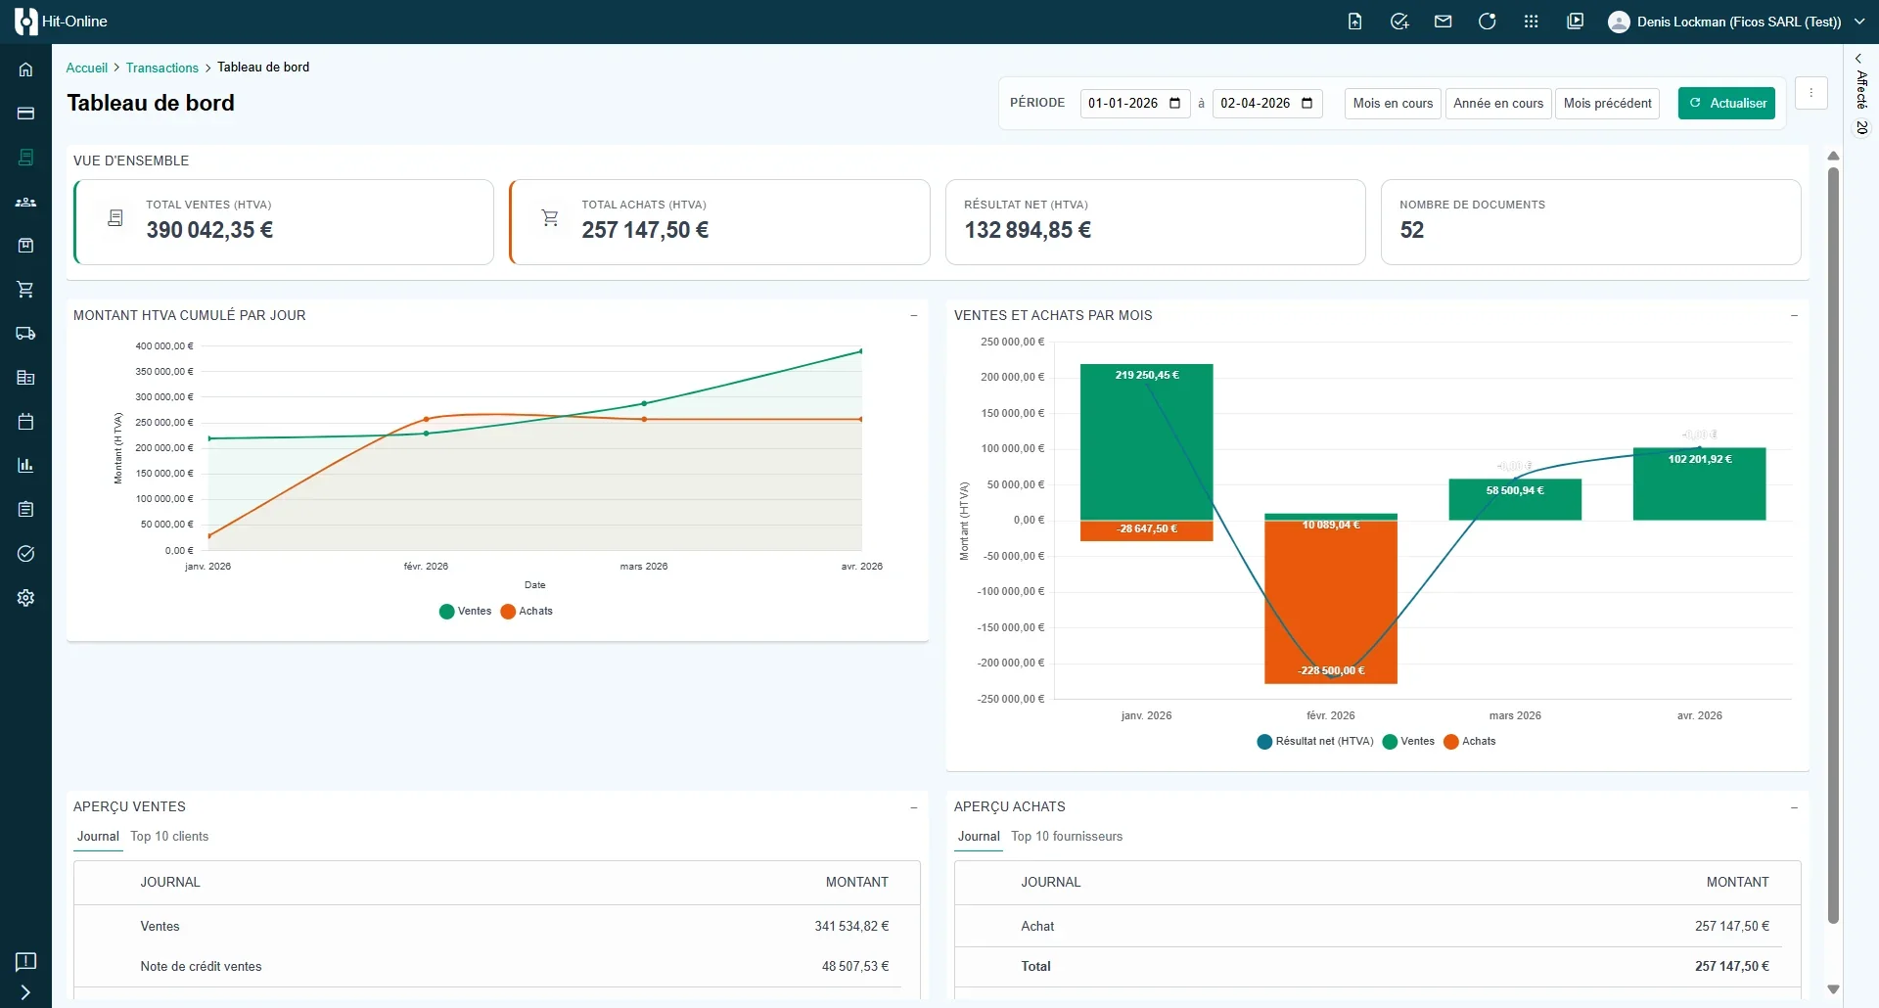The image size is (1879, 1008).
Task: Select the Journal tab under Aperçu ventes
Action: click(x=98, y=837)
